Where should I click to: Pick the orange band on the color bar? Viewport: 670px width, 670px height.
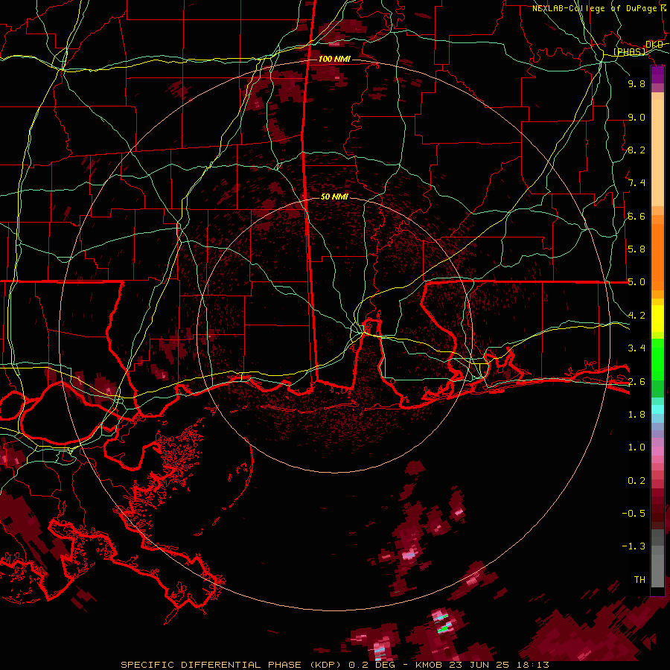(657, 256)
